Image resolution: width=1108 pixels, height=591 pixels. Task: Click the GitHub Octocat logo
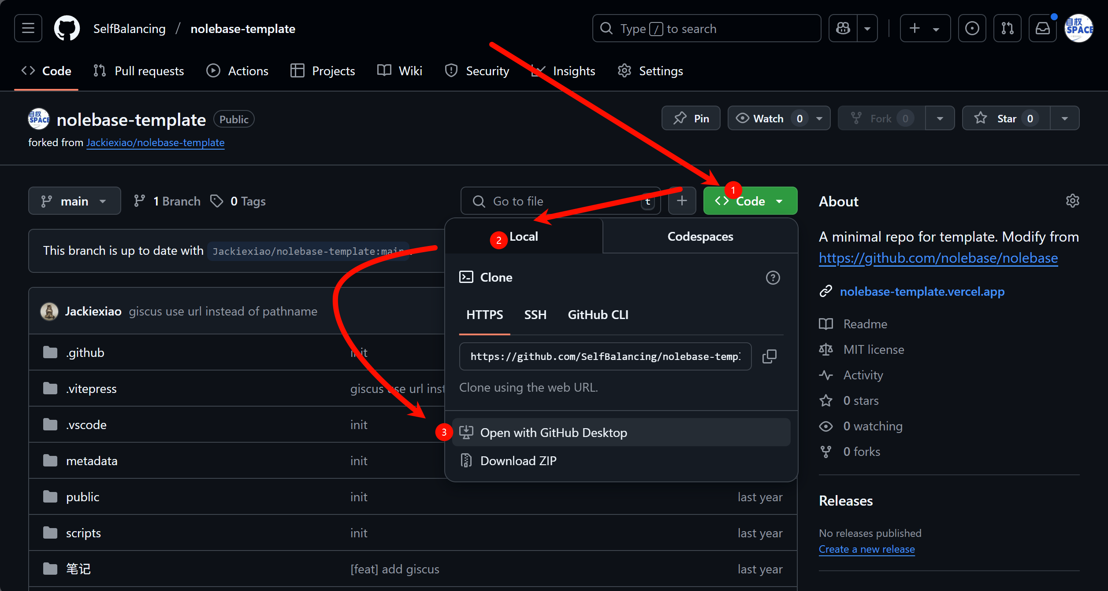click(67, 29)
